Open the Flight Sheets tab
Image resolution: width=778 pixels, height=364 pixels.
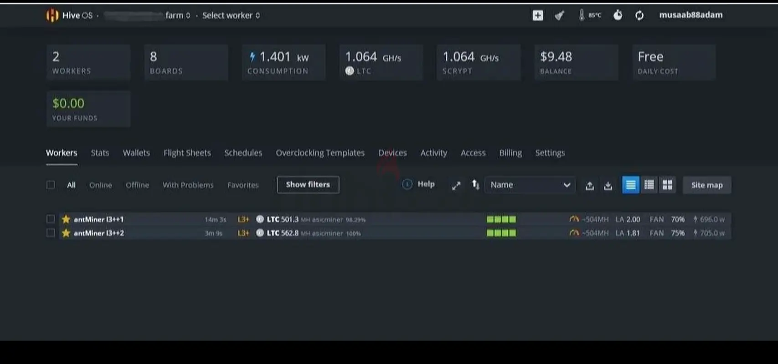coord(187,153)
